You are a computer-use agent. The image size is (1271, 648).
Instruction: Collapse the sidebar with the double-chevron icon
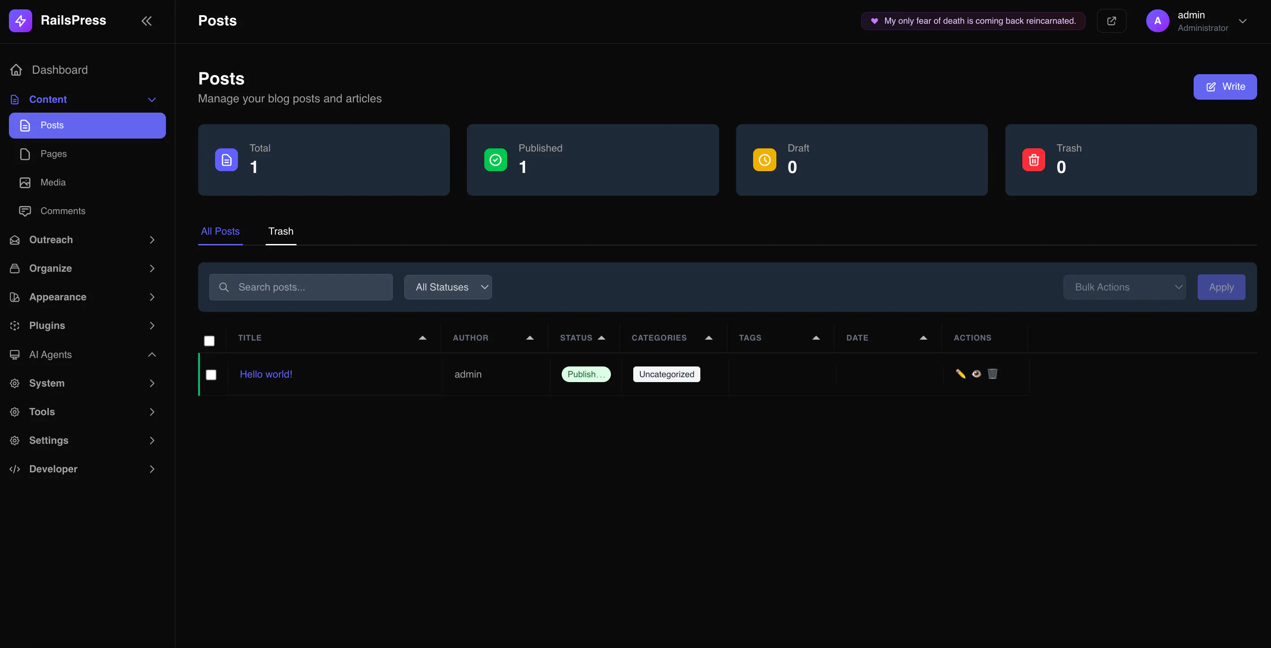point(147,21)
